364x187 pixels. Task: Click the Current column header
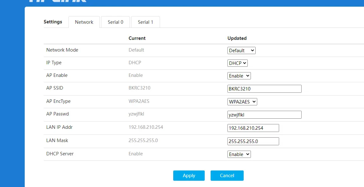137,38
